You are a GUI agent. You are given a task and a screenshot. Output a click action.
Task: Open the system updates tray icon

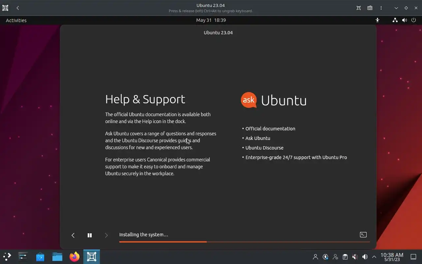click(325, 257)
